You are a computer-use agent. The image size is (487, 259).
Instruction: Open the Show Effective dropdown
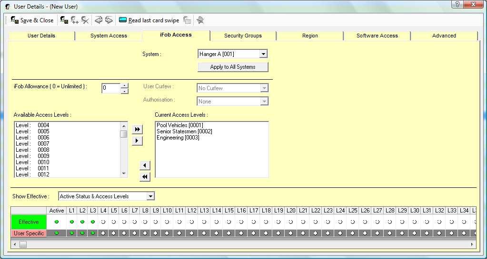(150, 196)
